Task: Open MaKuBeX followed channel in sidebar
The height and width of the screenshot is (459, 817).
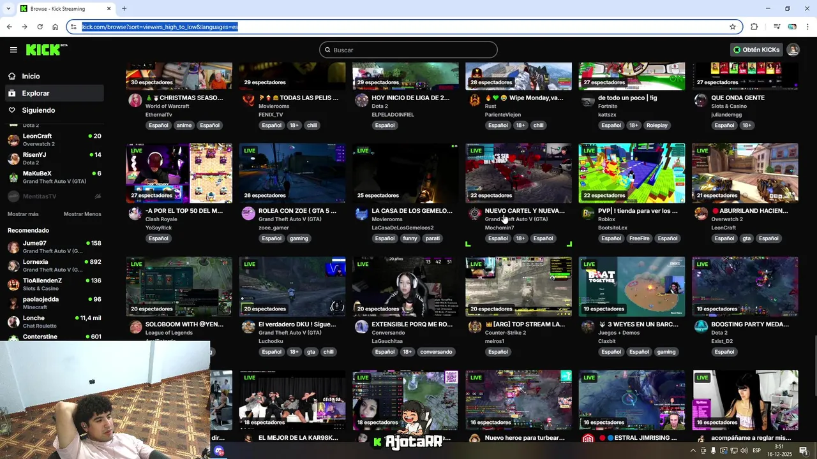Action: 54,177
